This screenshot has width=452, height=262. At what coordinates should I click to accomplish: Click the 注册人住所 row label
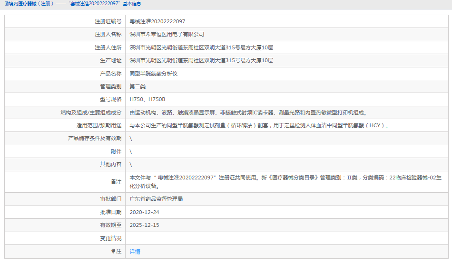108,48
